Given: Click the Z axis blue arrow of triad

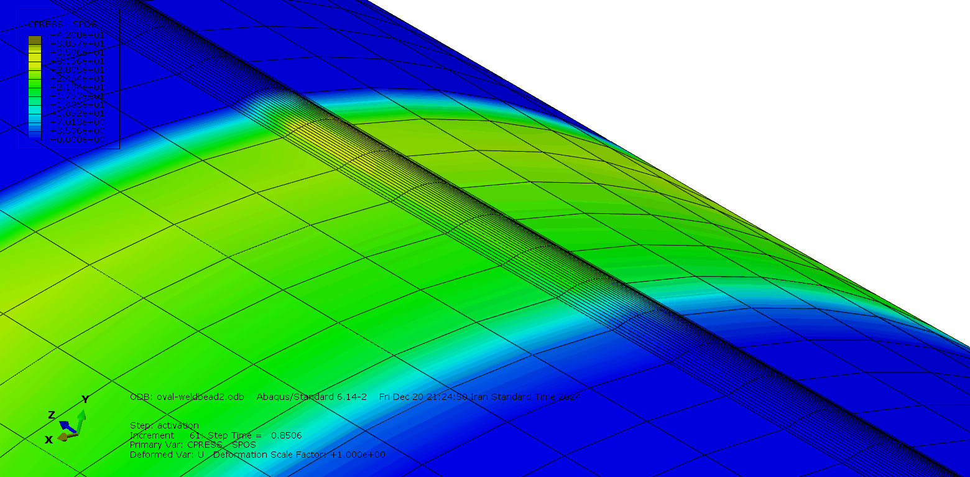Looking at the screenshot, I should point(67,426).
